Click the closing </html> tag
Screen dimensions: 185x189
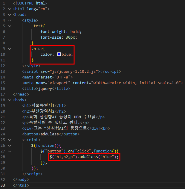point(21,185)
